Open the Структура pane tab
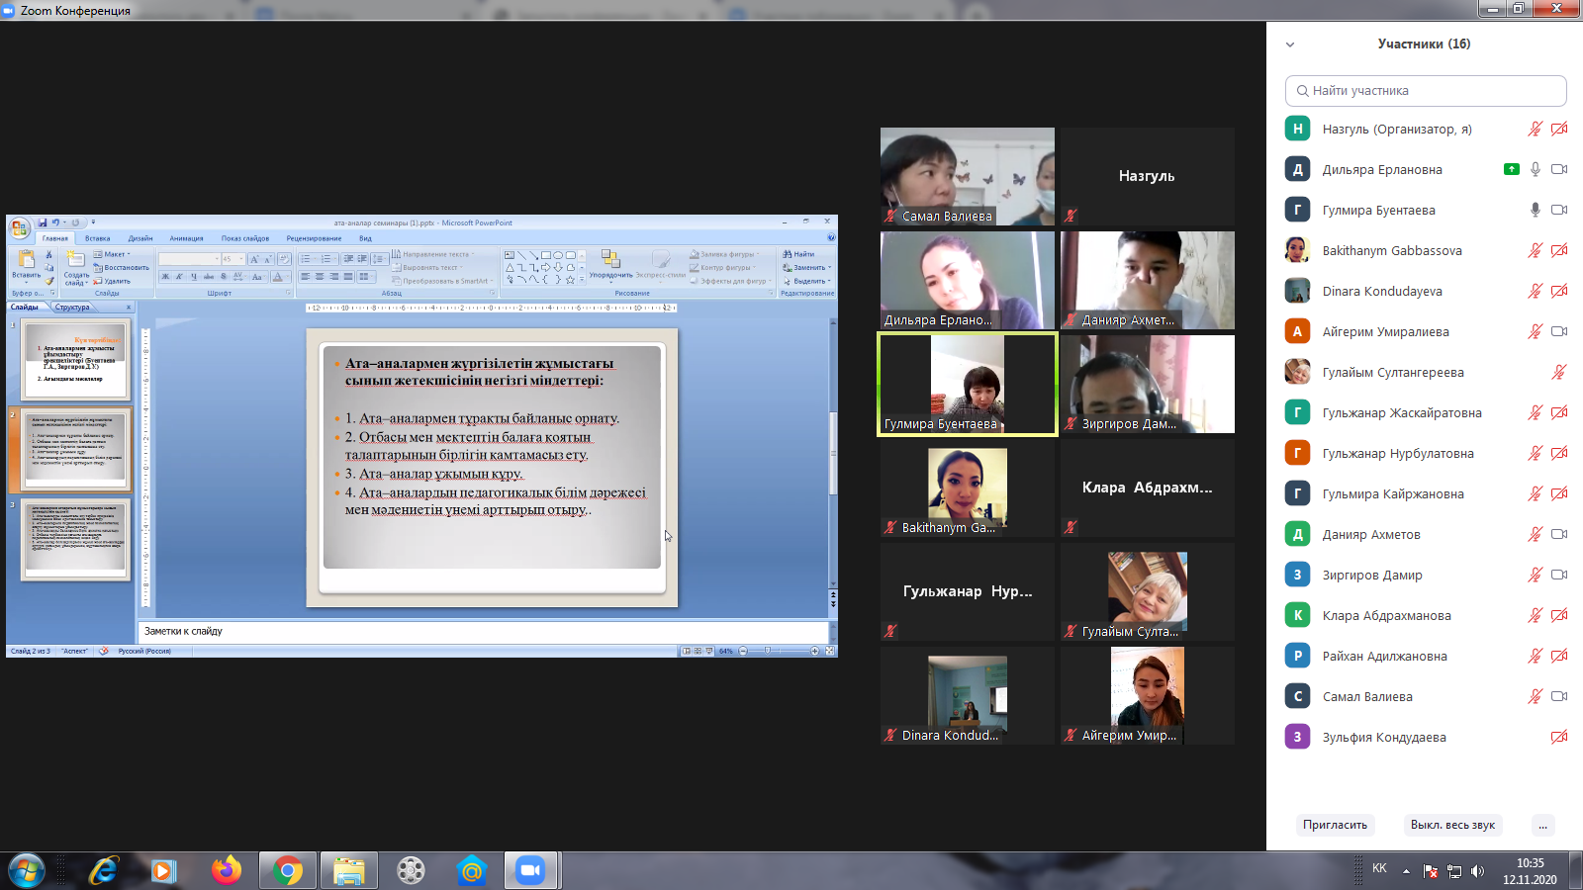 click(72, 308)
